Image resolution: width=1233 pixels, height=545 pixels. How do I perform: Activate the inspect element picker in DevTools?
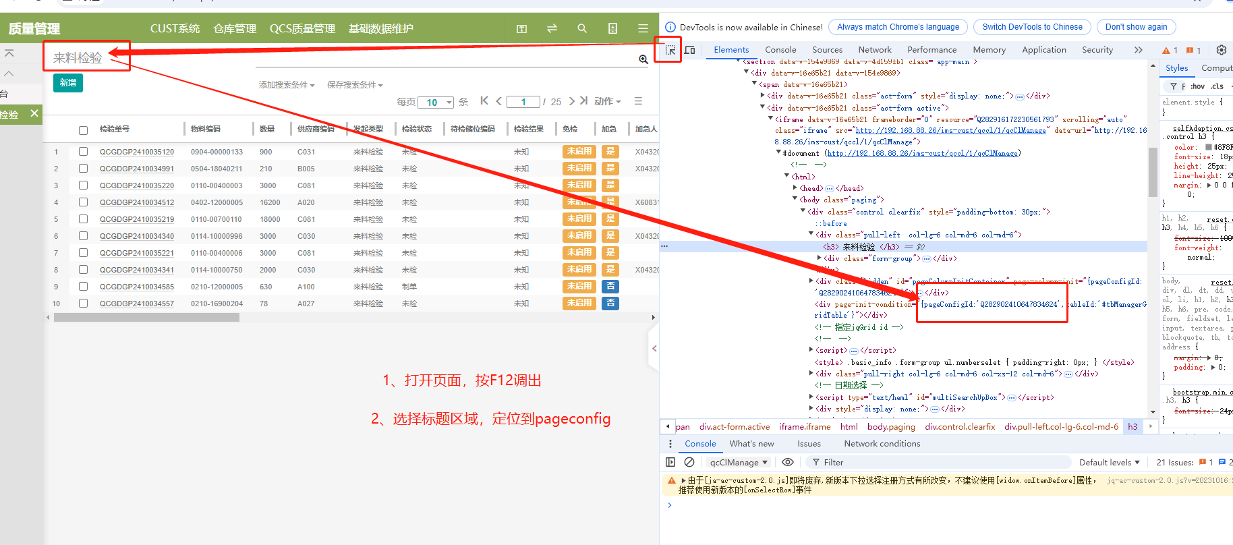point(670,50)
